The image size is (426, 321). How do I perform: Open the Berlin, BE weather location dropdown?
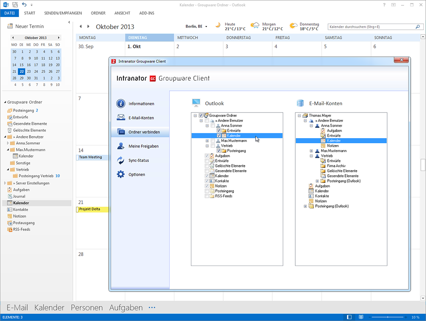click(x=206, y=27)
